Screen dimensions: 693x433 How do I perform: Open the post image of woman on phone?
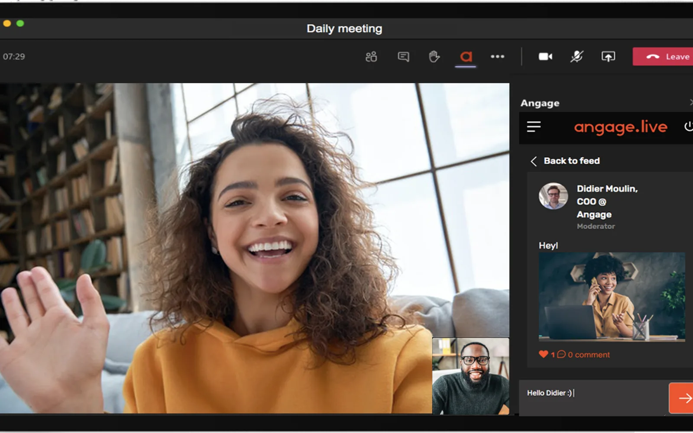(612, 297)
